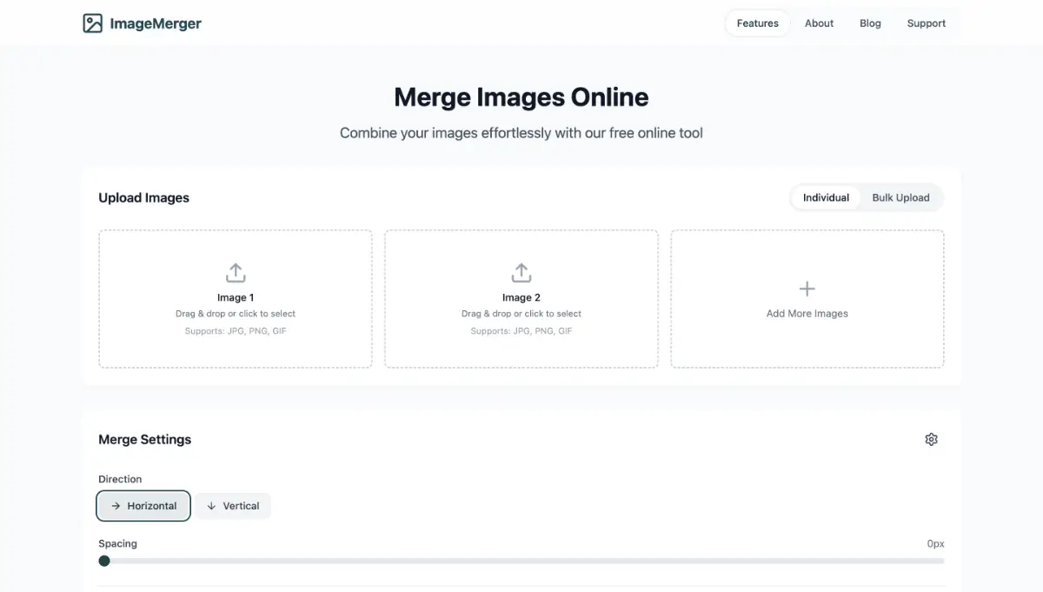Viewport: 1043px width, 592px height.
Task: Click the right arrow icon on Horizontal button
Action: pos(114,505)
